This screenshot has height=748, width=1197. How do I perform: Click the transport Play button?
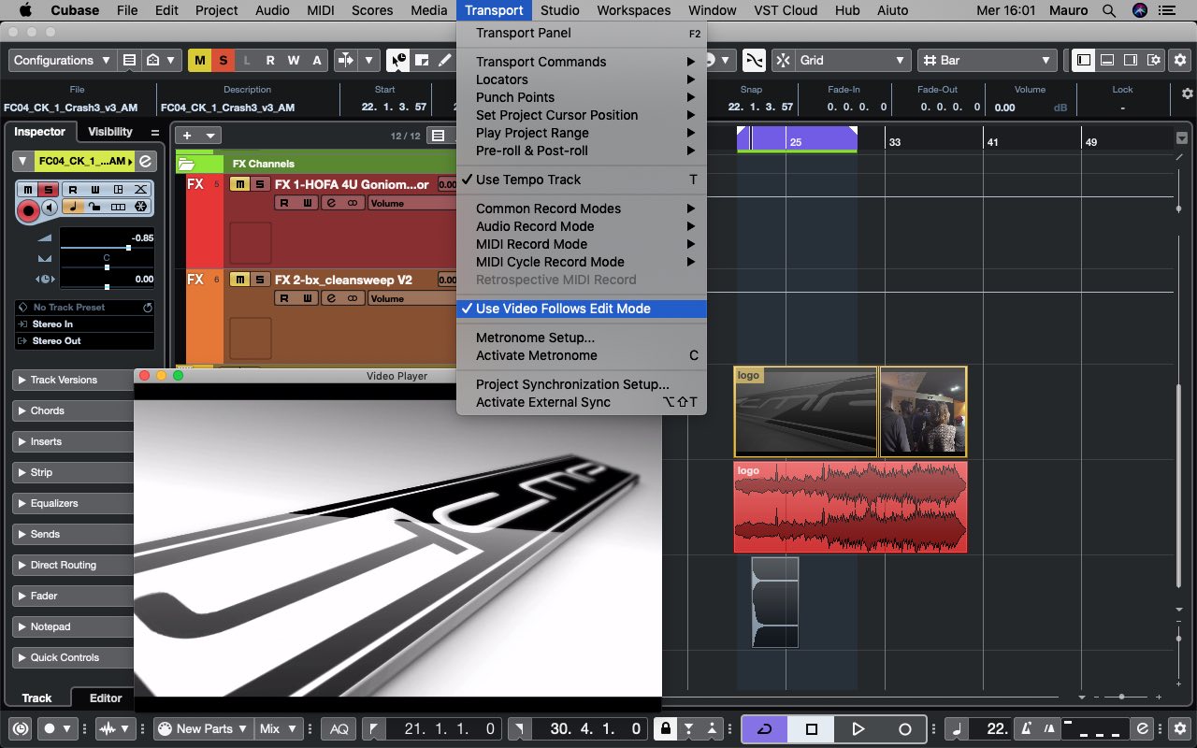(858, 728)
